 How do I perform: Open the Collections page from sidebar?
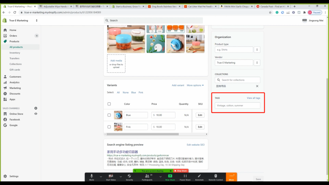tap(16, 64)
